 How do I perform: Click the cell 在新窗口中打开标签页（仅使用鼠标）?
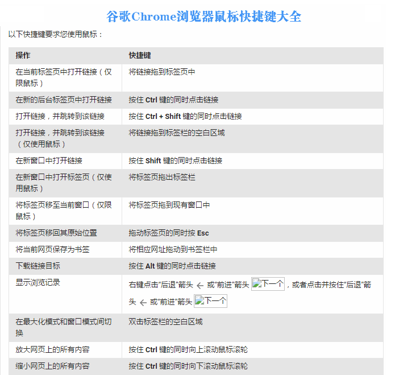coord(65,183)
